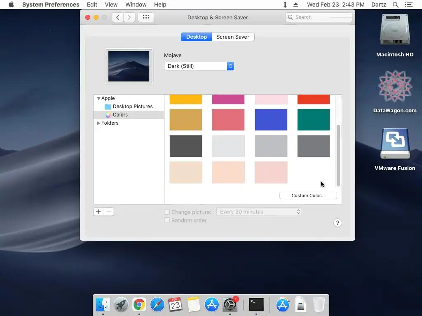
Task: Close the Desktop & Screen Saver window
Action: click(88, 17)
